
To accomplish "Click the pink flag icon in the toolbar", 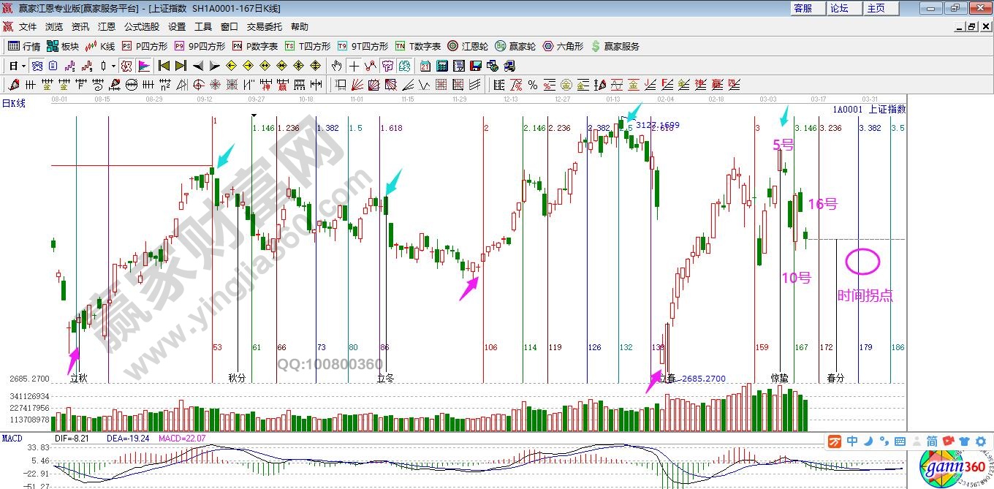I will (x=144, y=66).
